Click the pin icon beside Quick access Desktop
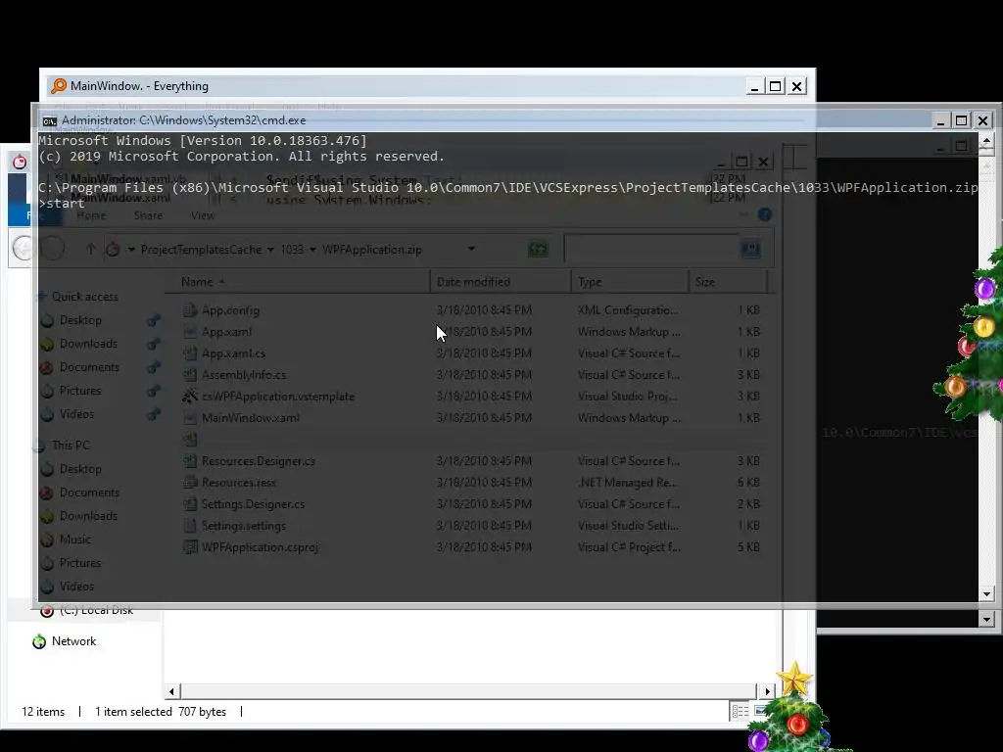Image resolution: width=1003 pixels, height=752 pixels. pos(154,320)
